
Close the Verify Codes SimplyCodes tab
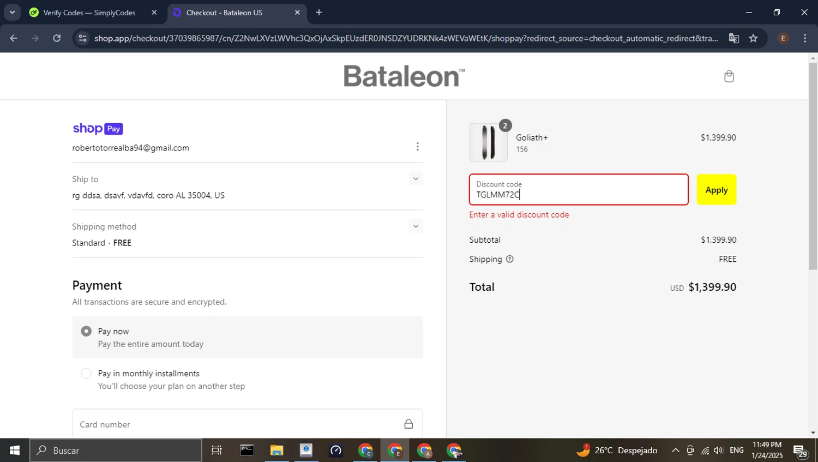tap(154, 13)
